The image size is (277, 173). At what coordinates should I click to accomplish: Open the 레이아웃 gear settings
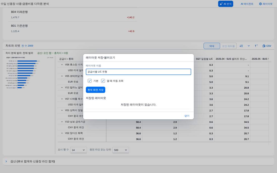[x=265, y=4]
